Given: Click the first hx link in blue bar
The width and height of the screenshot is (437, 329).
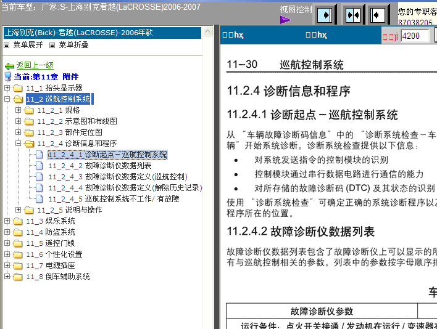Looking at the screenshot, I should 233,35.
